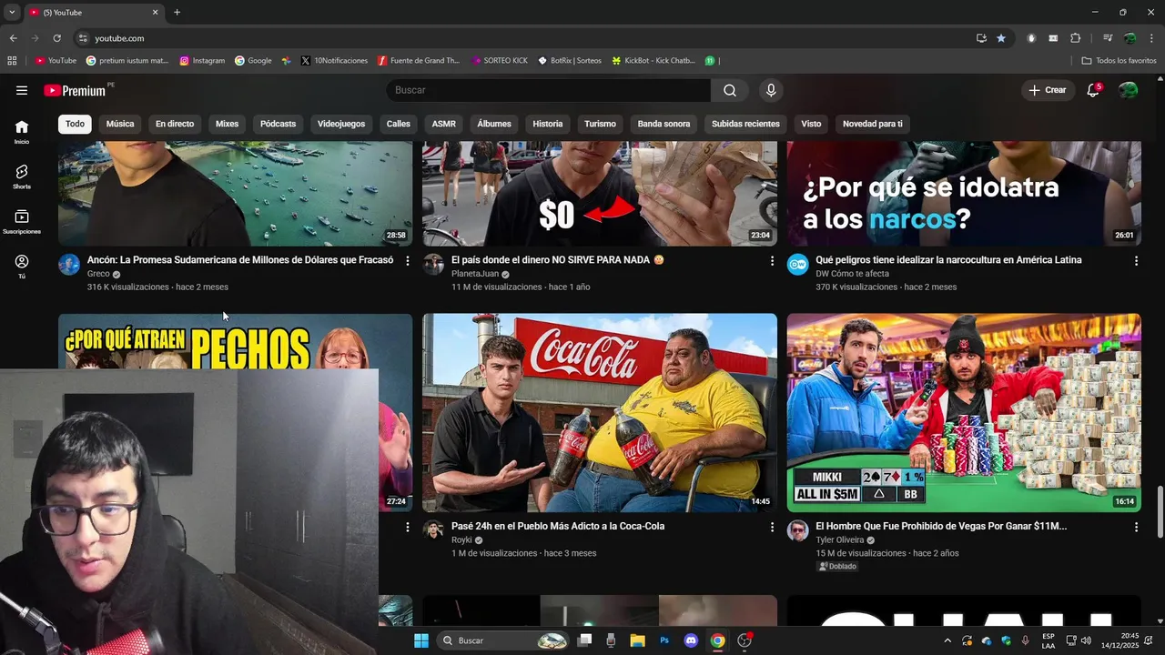This screenshot has width=1165, height=655.
Task: Open the browser apps grid icon
Action: [12, 61]
